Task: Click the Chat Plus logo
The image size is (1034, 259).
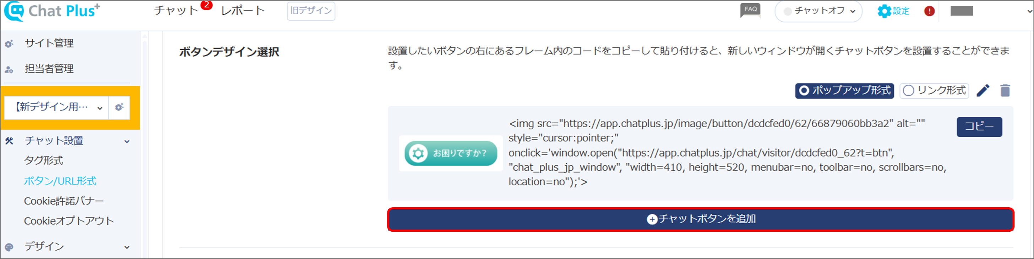Action: (x=52, y=11)
